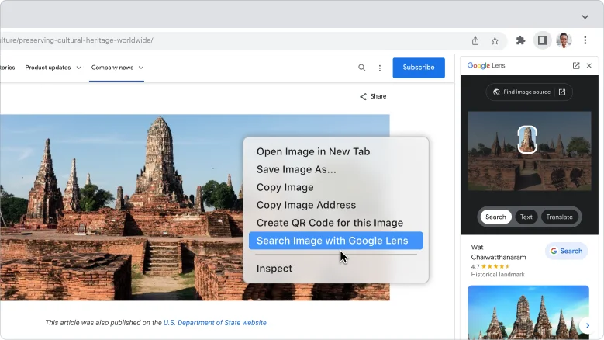Select Copy Image Address menu entry
Image resolution: width=604 pixels, height=340 pixels.
(336, 205)
